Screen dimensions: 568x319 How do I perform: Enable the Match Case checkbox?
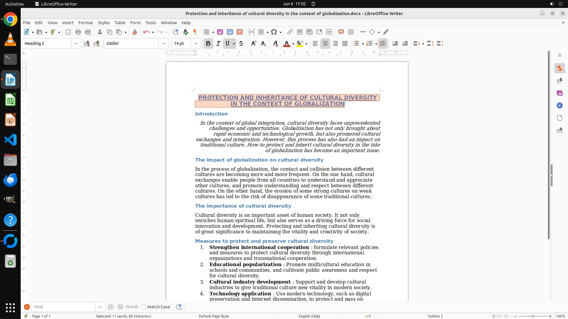tap(144, 307)
